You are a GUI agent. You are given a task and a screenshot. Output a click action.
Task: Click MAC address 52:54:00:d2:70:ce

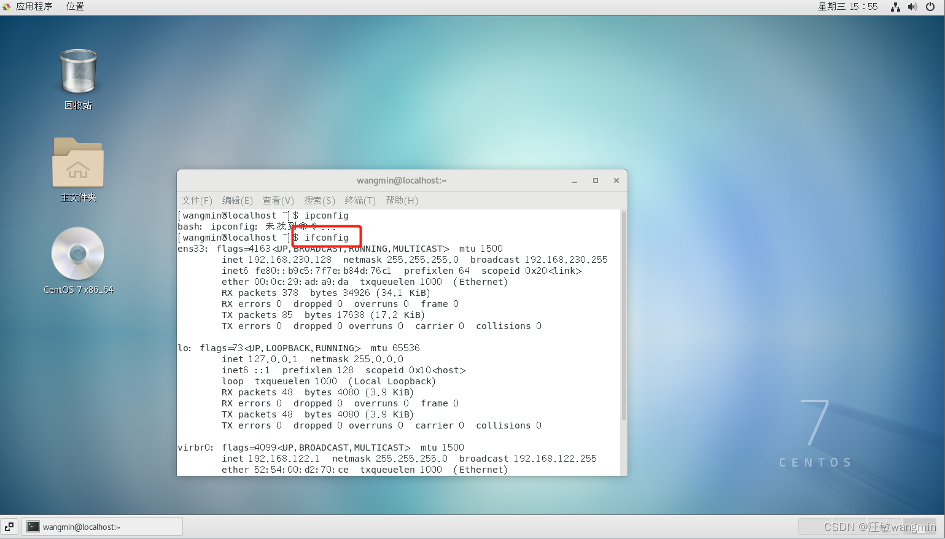(x=301, y=470)
